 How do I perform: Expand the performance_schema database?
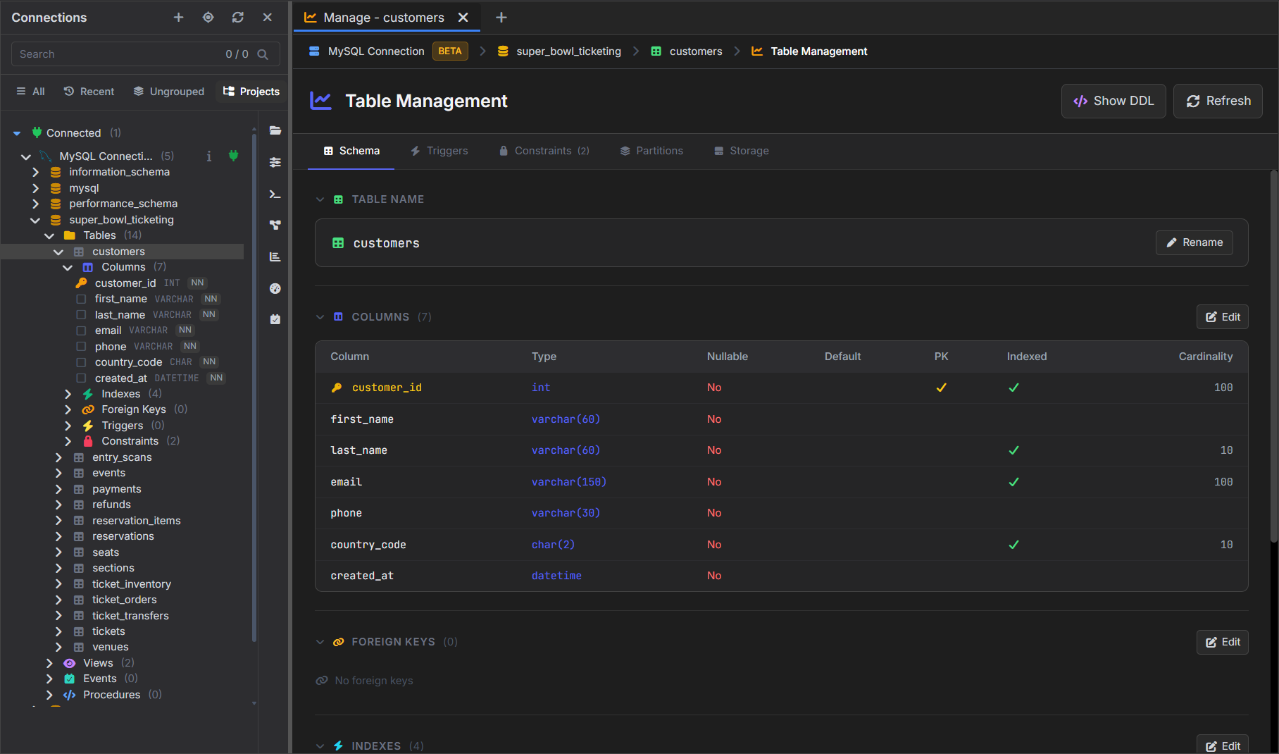point(35,204)
